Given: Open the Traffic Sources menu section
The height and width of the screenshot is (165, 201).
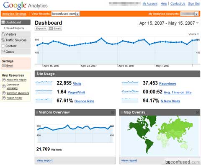Looking at the screenshot, I should pos(15,40).
